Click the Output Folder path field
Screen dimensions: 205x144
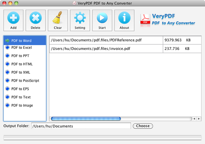81,126
